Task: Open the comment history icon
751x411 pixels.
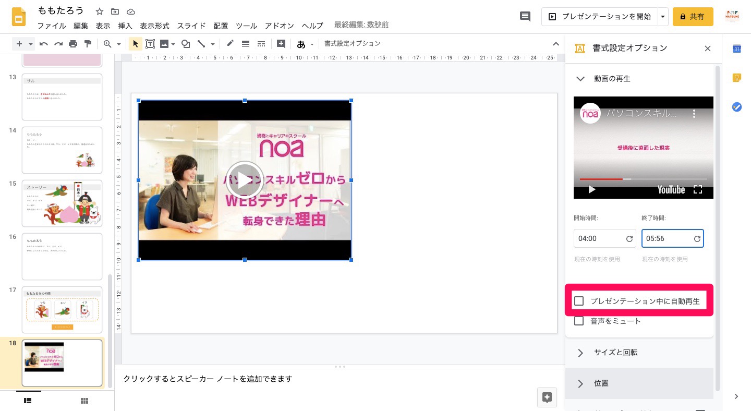Action: tap(525, 17)
